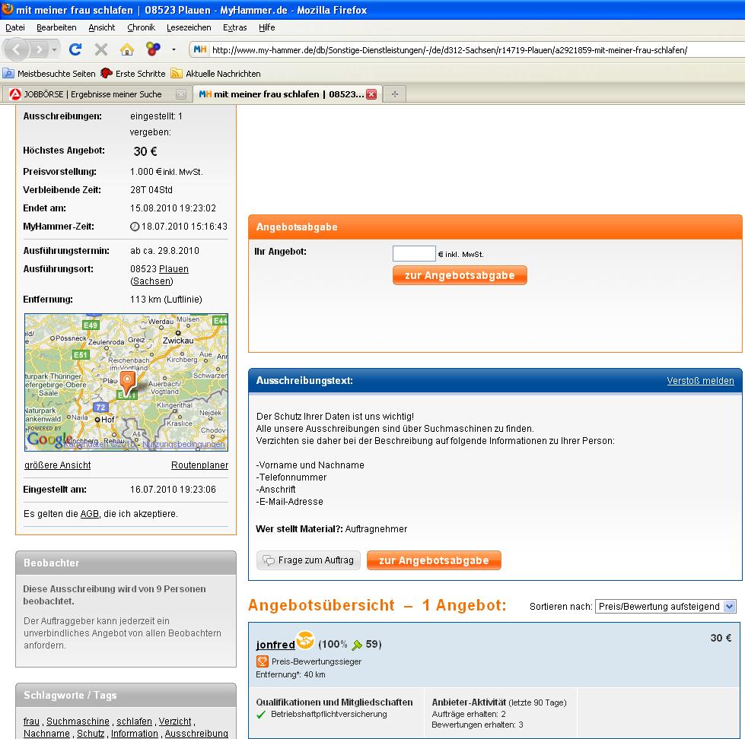Click 'zur Angebotsabgabe' beside Frage zum Auftrag
745x739 pixels.
coord(434,560)
